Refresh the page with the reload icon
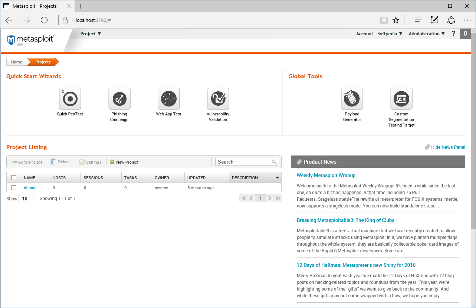The height and width of the screenshot is (308, 476). 44,20
